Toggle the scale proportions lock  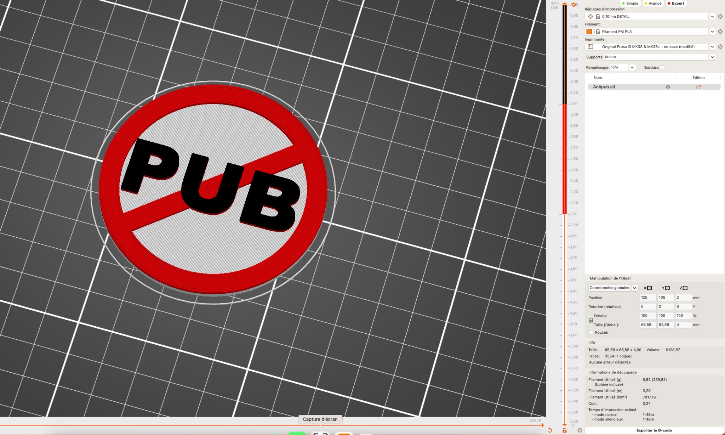click(x=591, y=320)
